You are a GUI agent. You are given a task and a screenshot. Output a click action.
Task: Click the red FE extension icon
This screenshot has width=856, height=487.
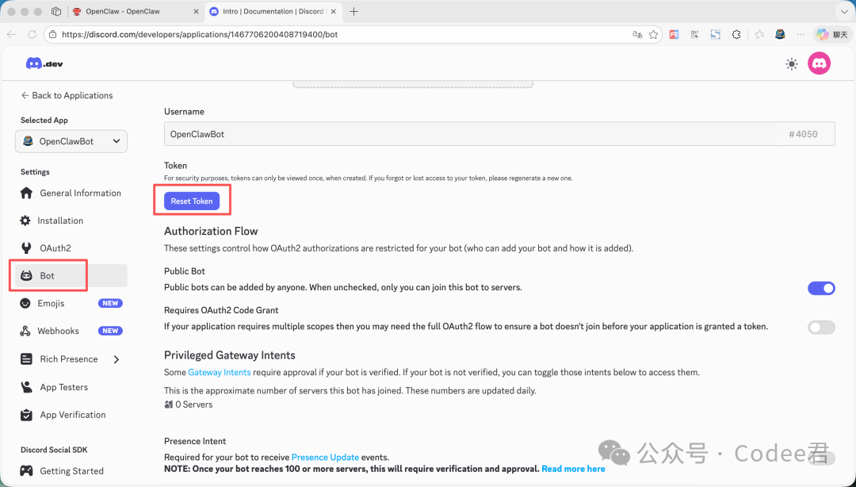coord(674,34)
